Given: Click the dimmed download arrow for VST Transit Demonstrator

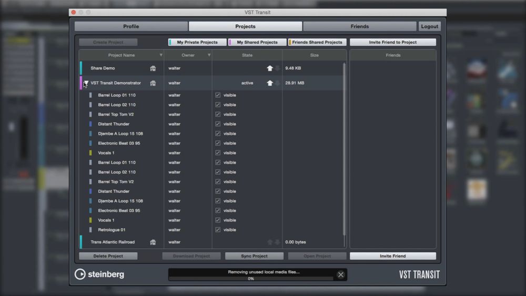Looking at the screenshot, I should (277, 83).
